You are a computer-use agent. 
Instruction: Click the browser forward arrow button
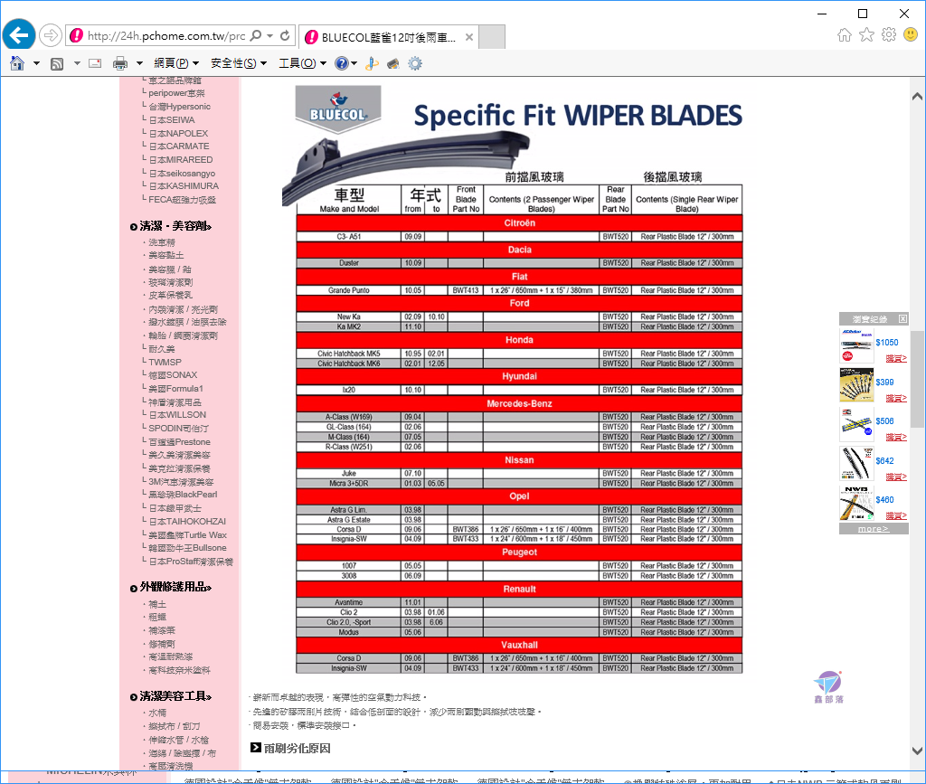tap(51, 35)
